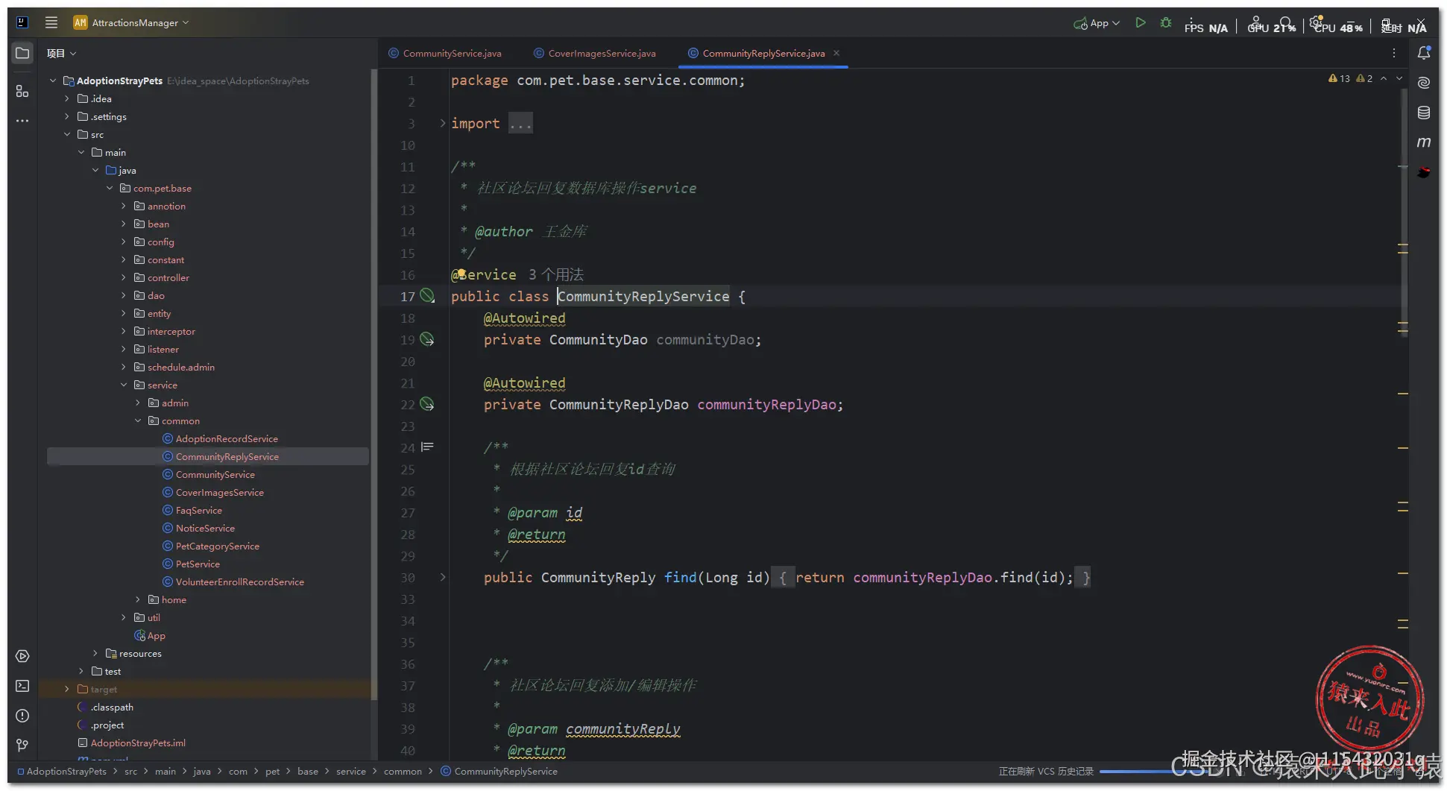Screen dimensions: 1447x791
Task: Open the AI Assistant spiral icon
Action: point(1424,83)
